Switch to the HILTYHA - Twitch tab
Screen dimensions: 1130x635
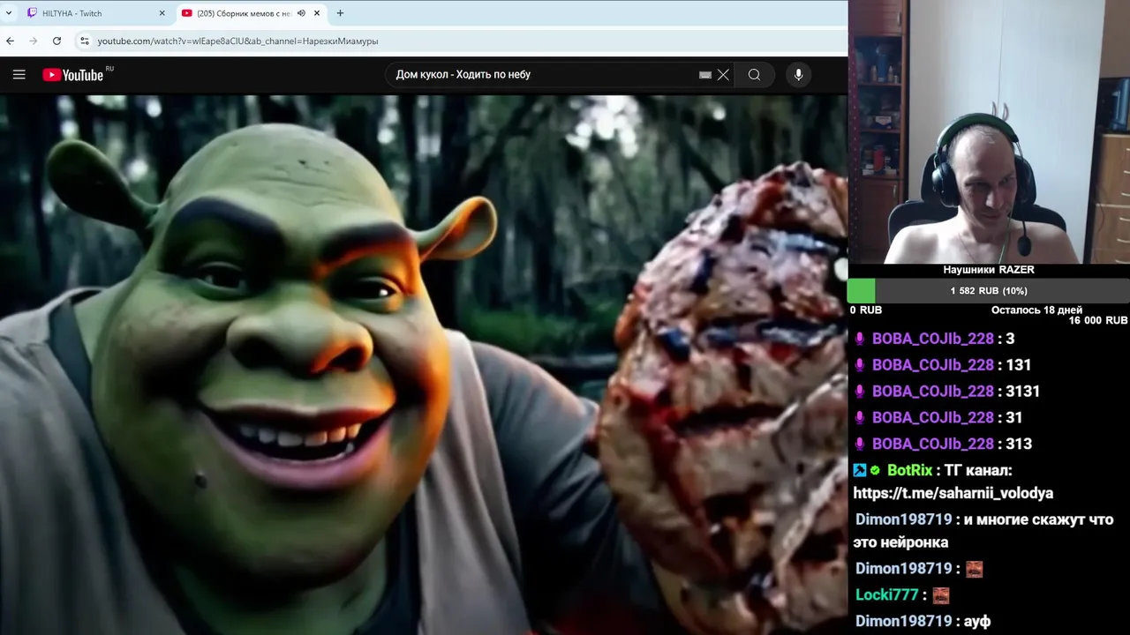point(96,13)
